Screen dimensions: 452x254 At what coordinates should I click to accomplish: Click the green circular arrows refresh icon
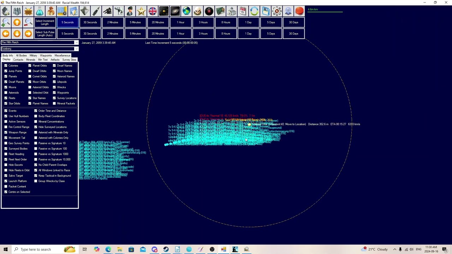pyautogui.click(x=254, y=11)
